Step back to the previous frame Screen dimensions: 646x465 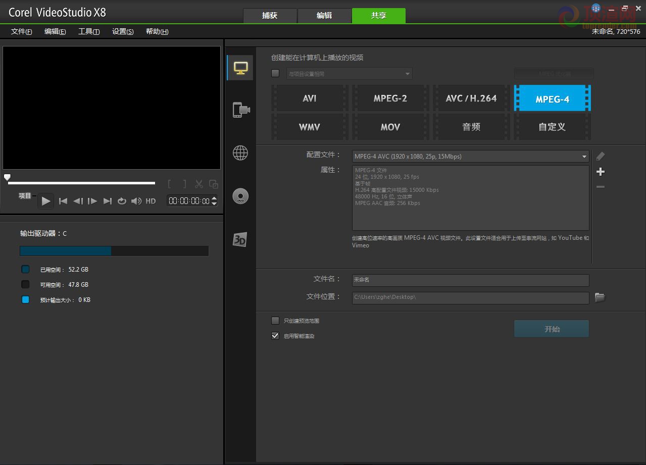(78, 201)
